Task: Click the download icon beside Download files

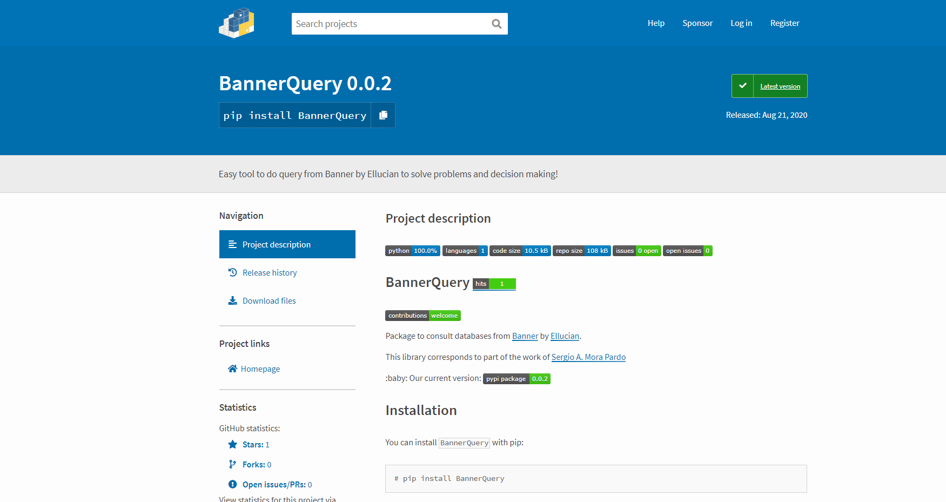Action: (x=232, y=300)
